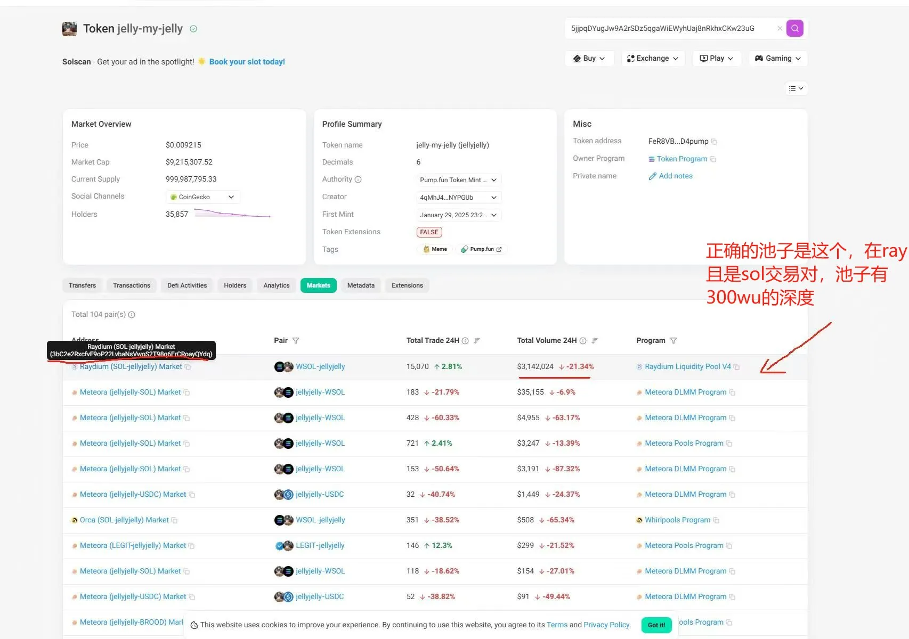Viewport: 909px width, 639px height.
Task: Click the LEGIT-jellyjelly pair
Action: click(x=320, y=545)
